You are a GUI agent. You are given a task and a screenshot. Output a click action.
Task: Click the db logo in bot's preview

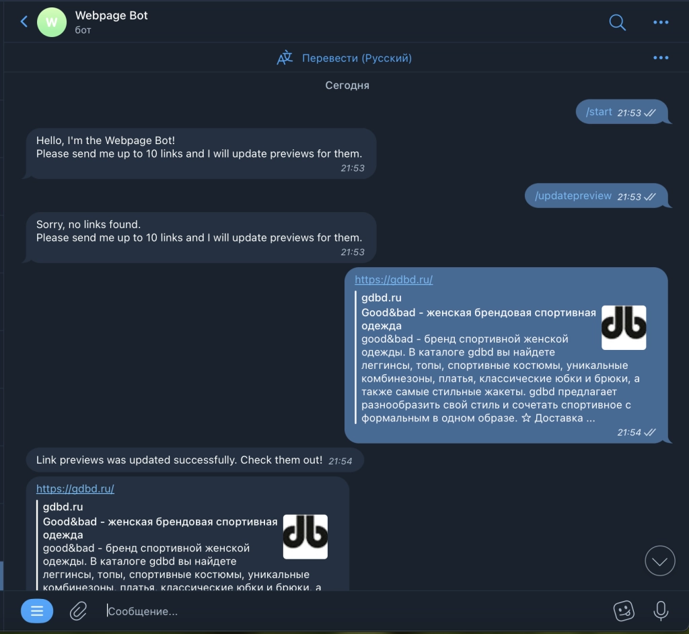305,536
